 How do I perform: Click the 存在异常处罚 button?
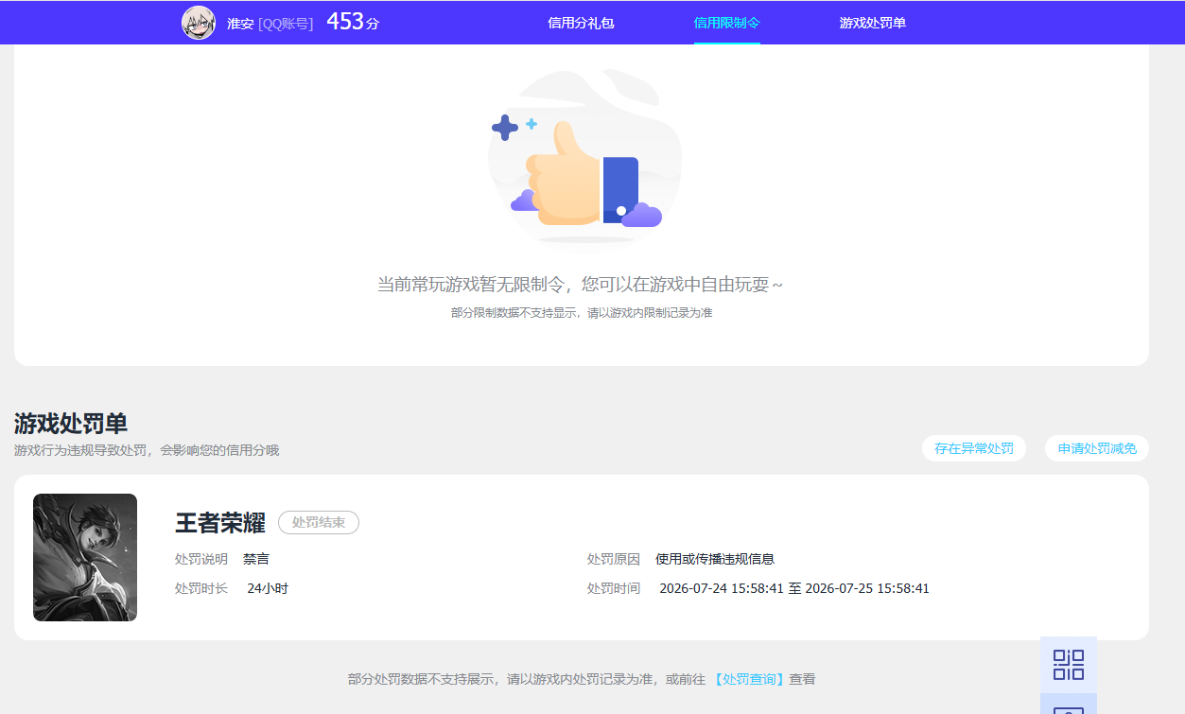(974, 448)
